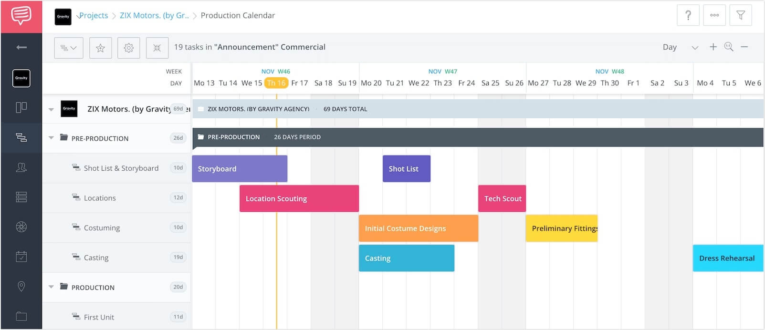The height and width of the screenshot is (330, 765).
Task: Open ZIX Motors. (by Gr.. breadcrumb link
Action: (154, 15)
